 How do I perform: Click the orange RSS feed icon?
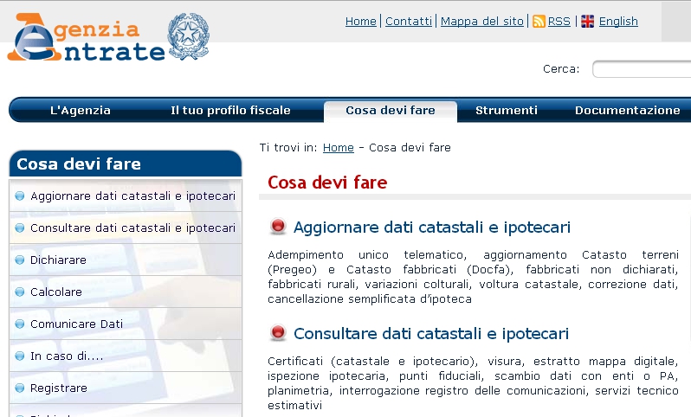pos(539,22)
